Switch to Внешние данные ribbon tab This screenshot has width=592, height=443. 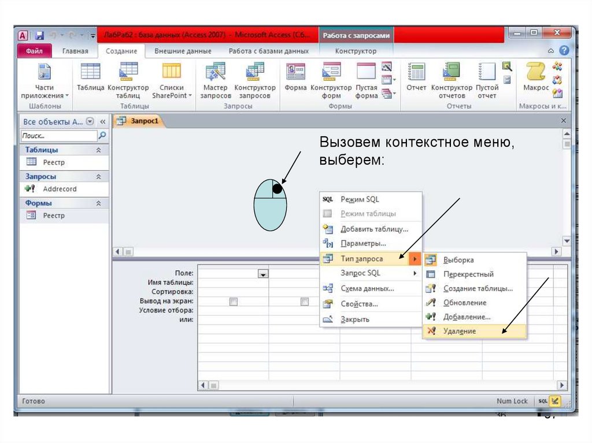click(183, 51)
